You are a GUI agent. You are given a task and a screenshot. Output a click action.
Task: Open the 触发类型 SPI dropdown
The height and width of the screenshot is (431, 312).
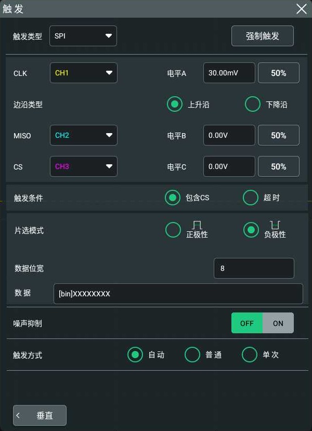83,36
